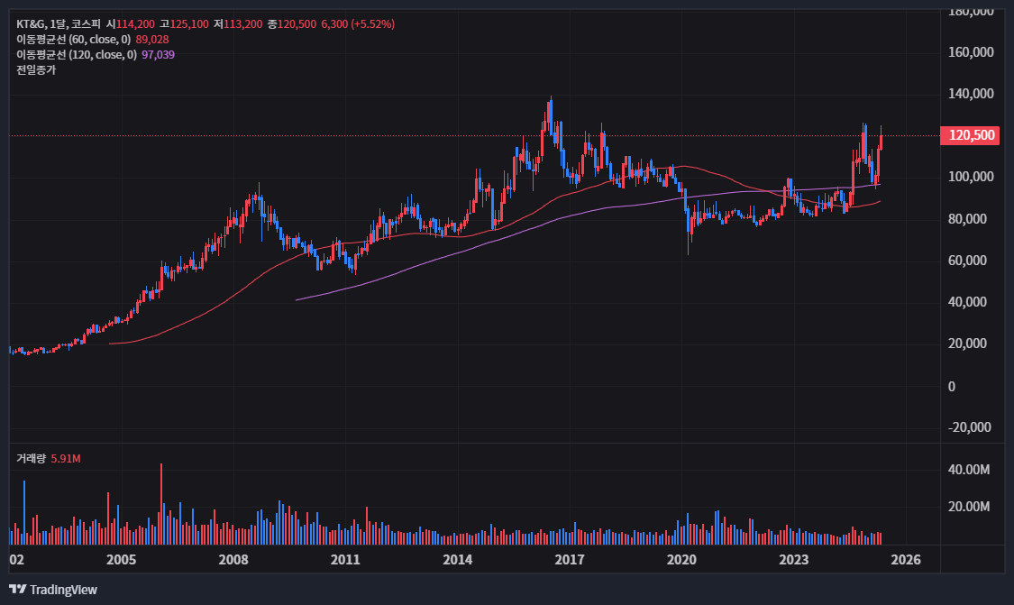Click the 60-MA value 89,028

152,40
